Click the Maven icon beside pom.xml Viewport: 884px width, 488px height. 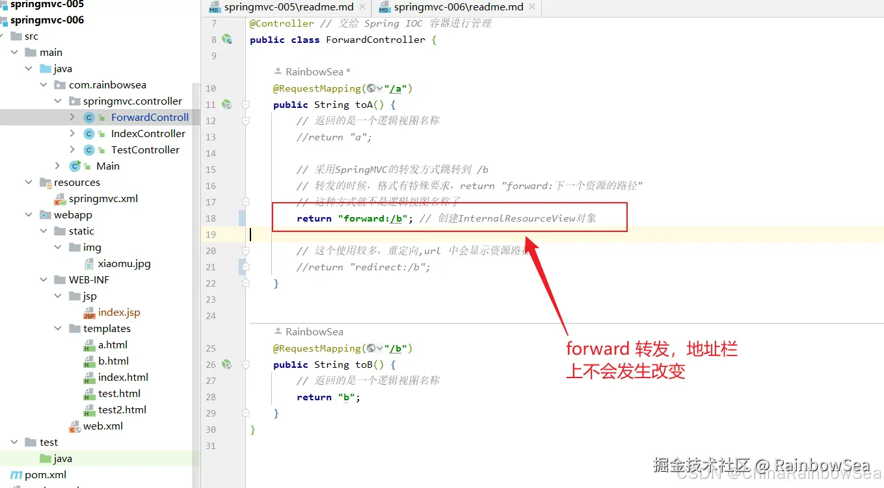tap(16, 474)
